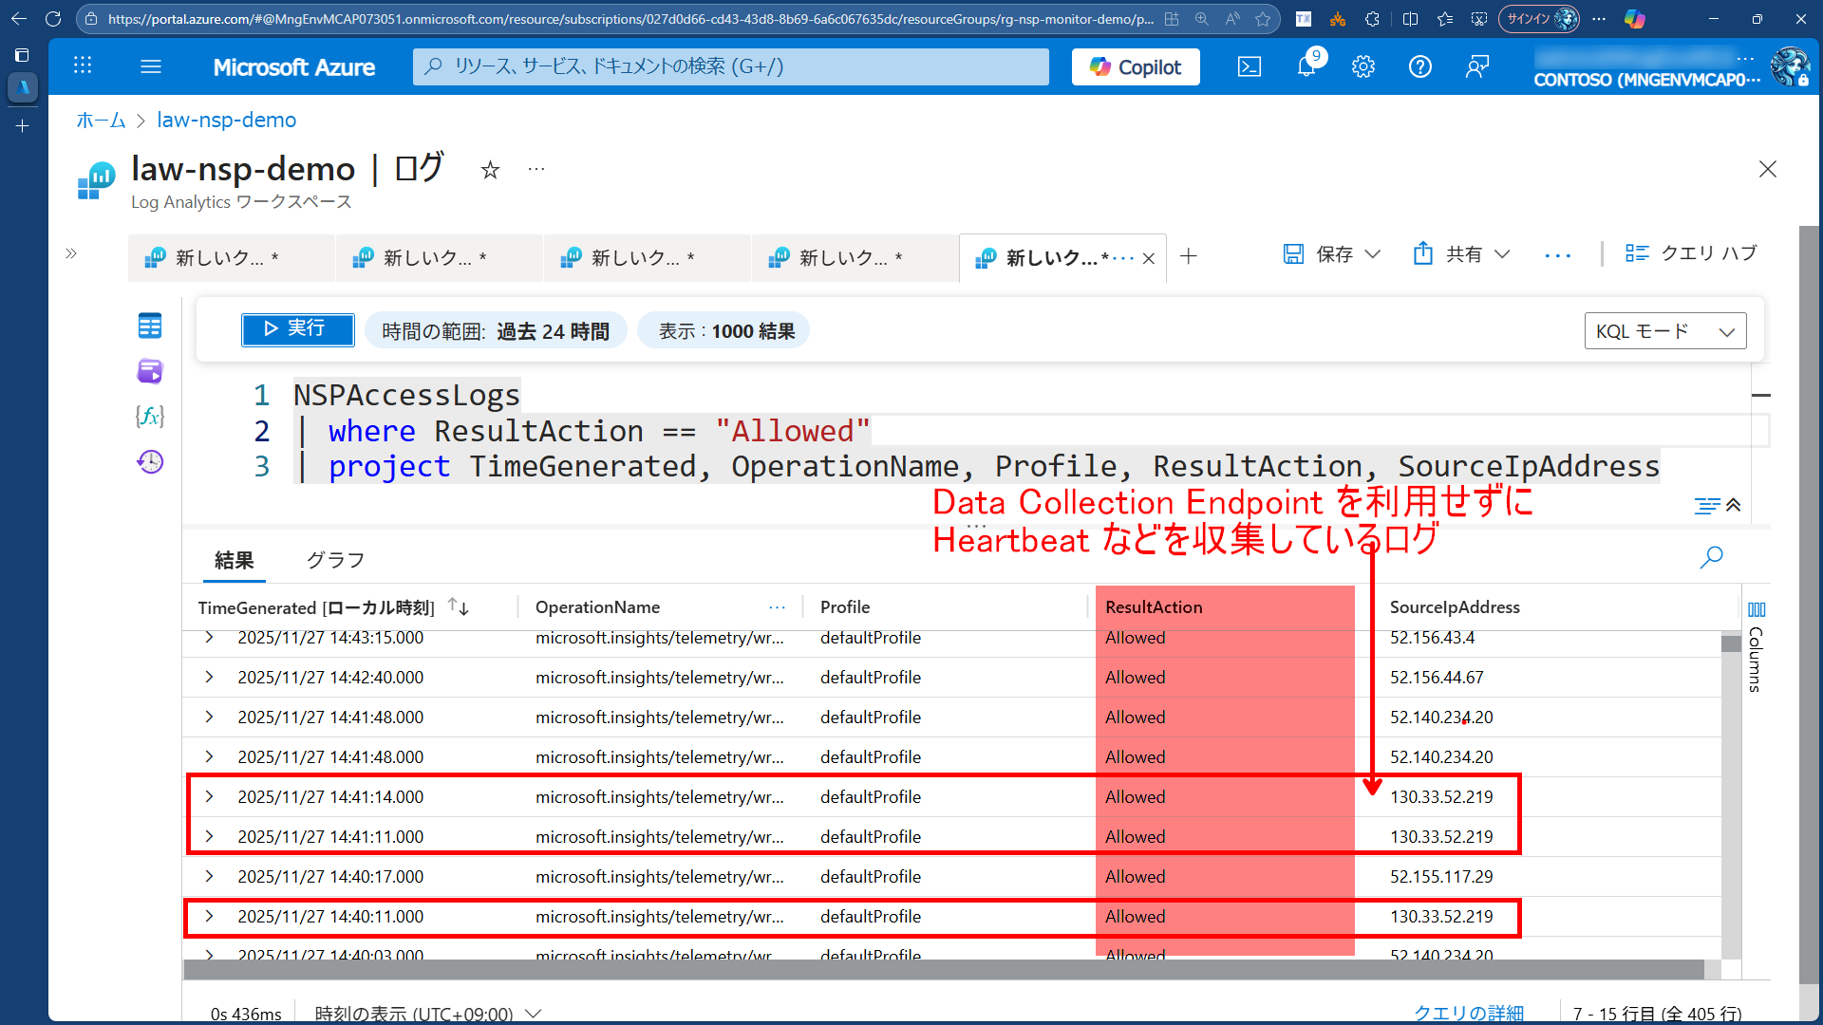Show query history via the clock icon
Viewport: 1823px width, 1025px height.
point(150,462)
